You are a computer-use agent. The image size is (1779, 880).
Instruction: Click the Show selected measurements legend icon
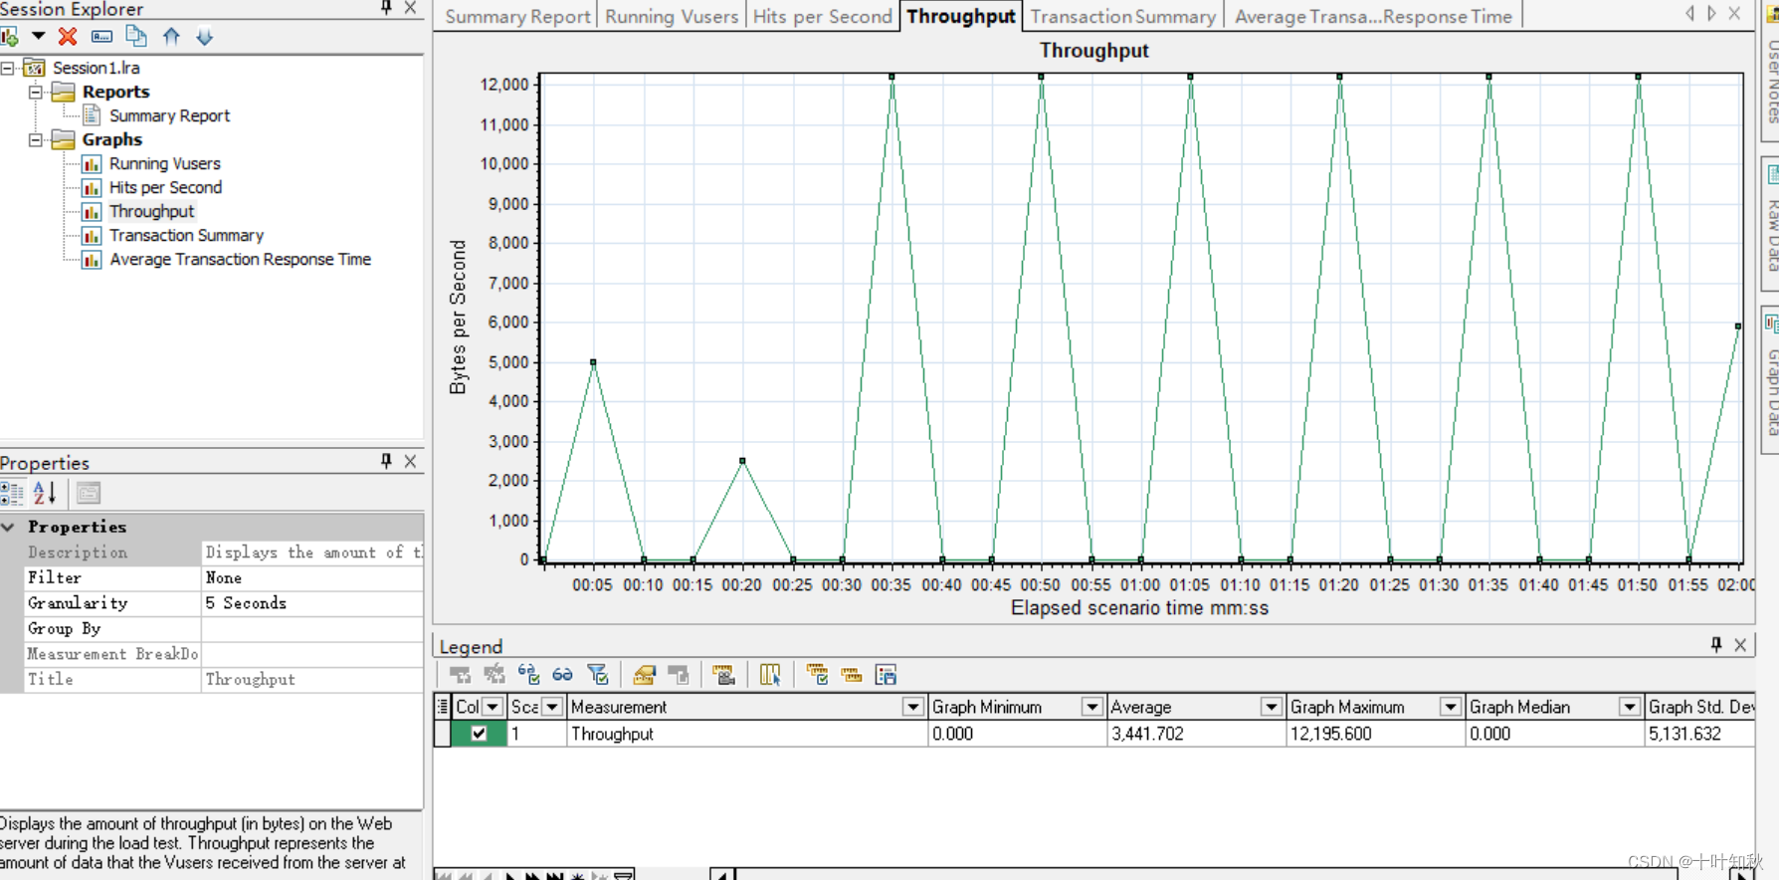(461, 675)
